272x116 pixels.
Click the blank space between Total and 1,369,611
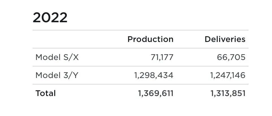(x=97, y=93)
